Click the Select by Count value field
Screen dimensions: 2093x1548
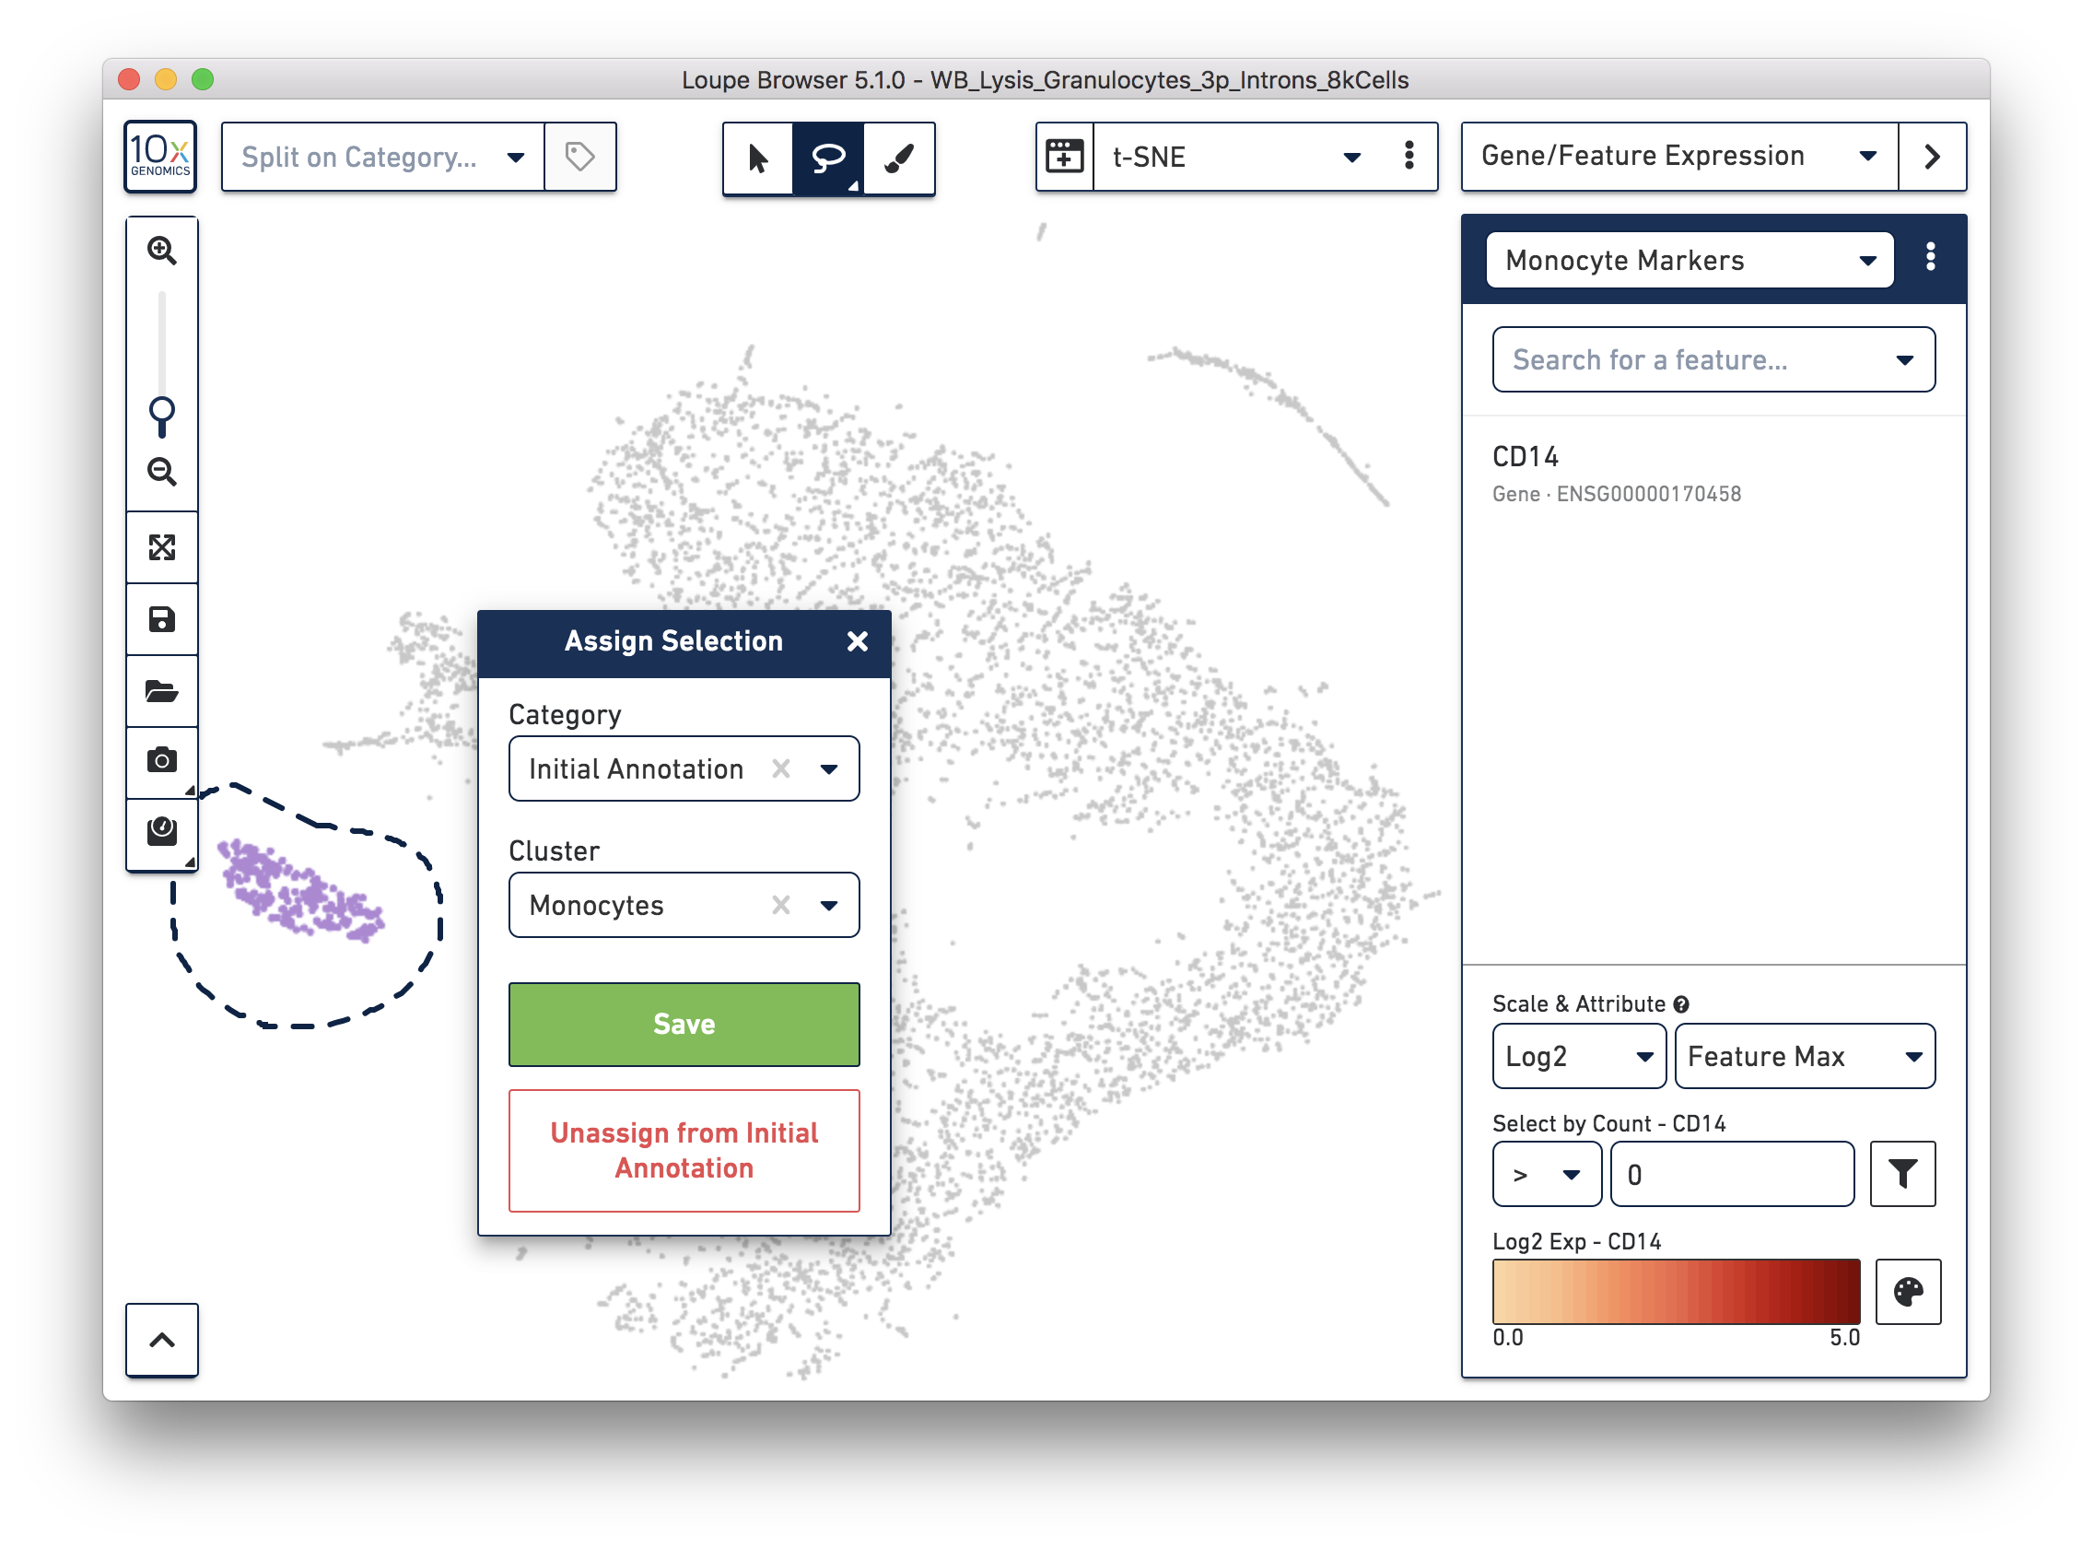1732,1175
